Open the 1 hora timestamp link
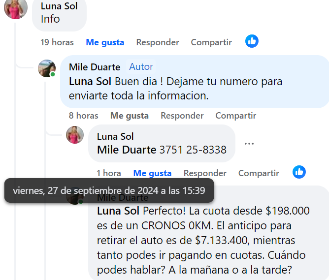 click(109, 173)
